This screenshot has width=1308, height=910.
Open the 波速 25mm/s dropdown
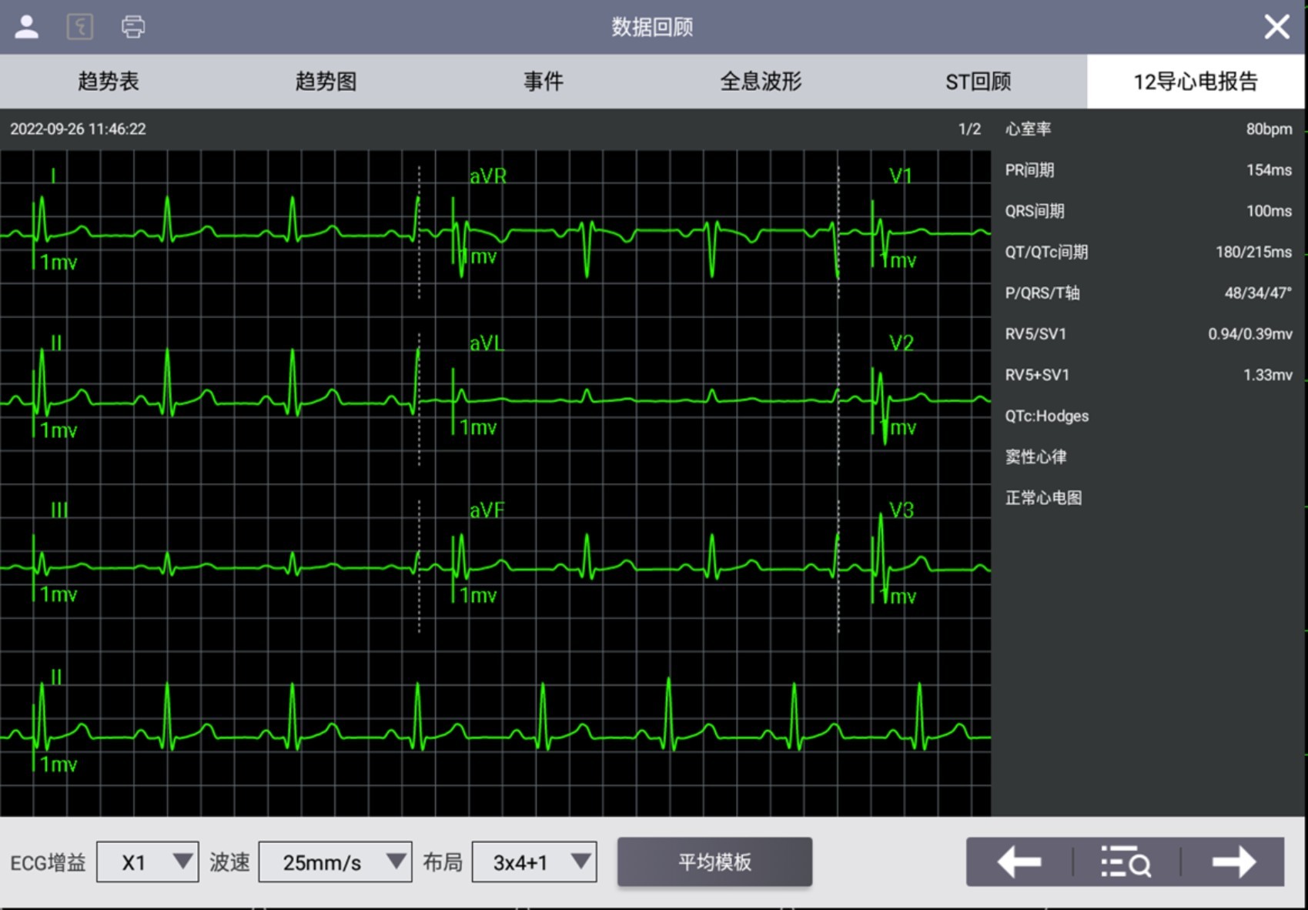click(335, 862)
